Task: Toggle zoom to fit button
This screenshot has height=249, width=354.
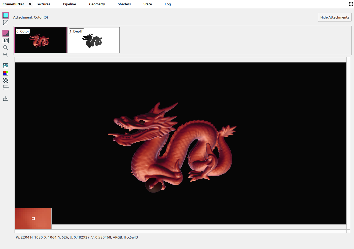Action: 6,33
